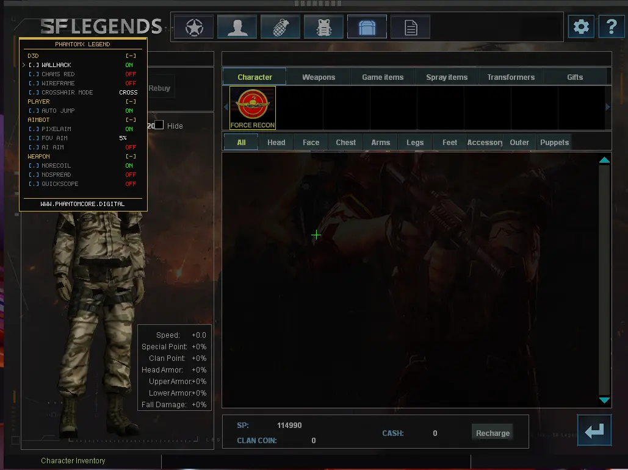Click the SF LEGENDS logo
The height and width of the screenshot is (470, 628).
pyautogui.click(x=101, y=26)
